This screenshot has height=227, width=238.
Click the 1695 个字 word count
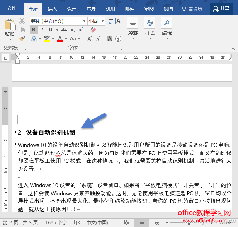(56, 222)
